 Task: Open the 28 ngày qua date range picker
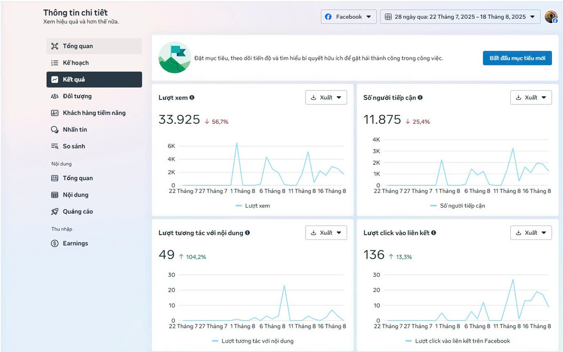pos(460,17)
